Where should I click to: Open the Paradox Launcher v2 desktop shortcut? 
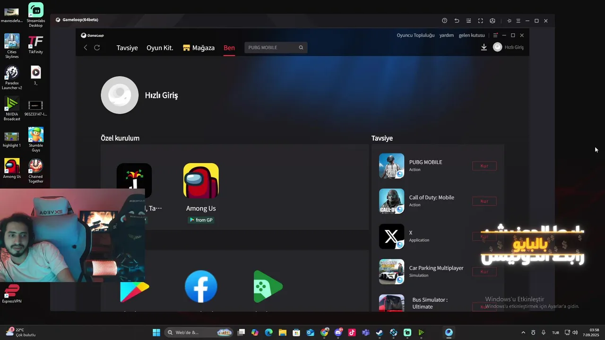pyautogui.click(x=12, y=77)
